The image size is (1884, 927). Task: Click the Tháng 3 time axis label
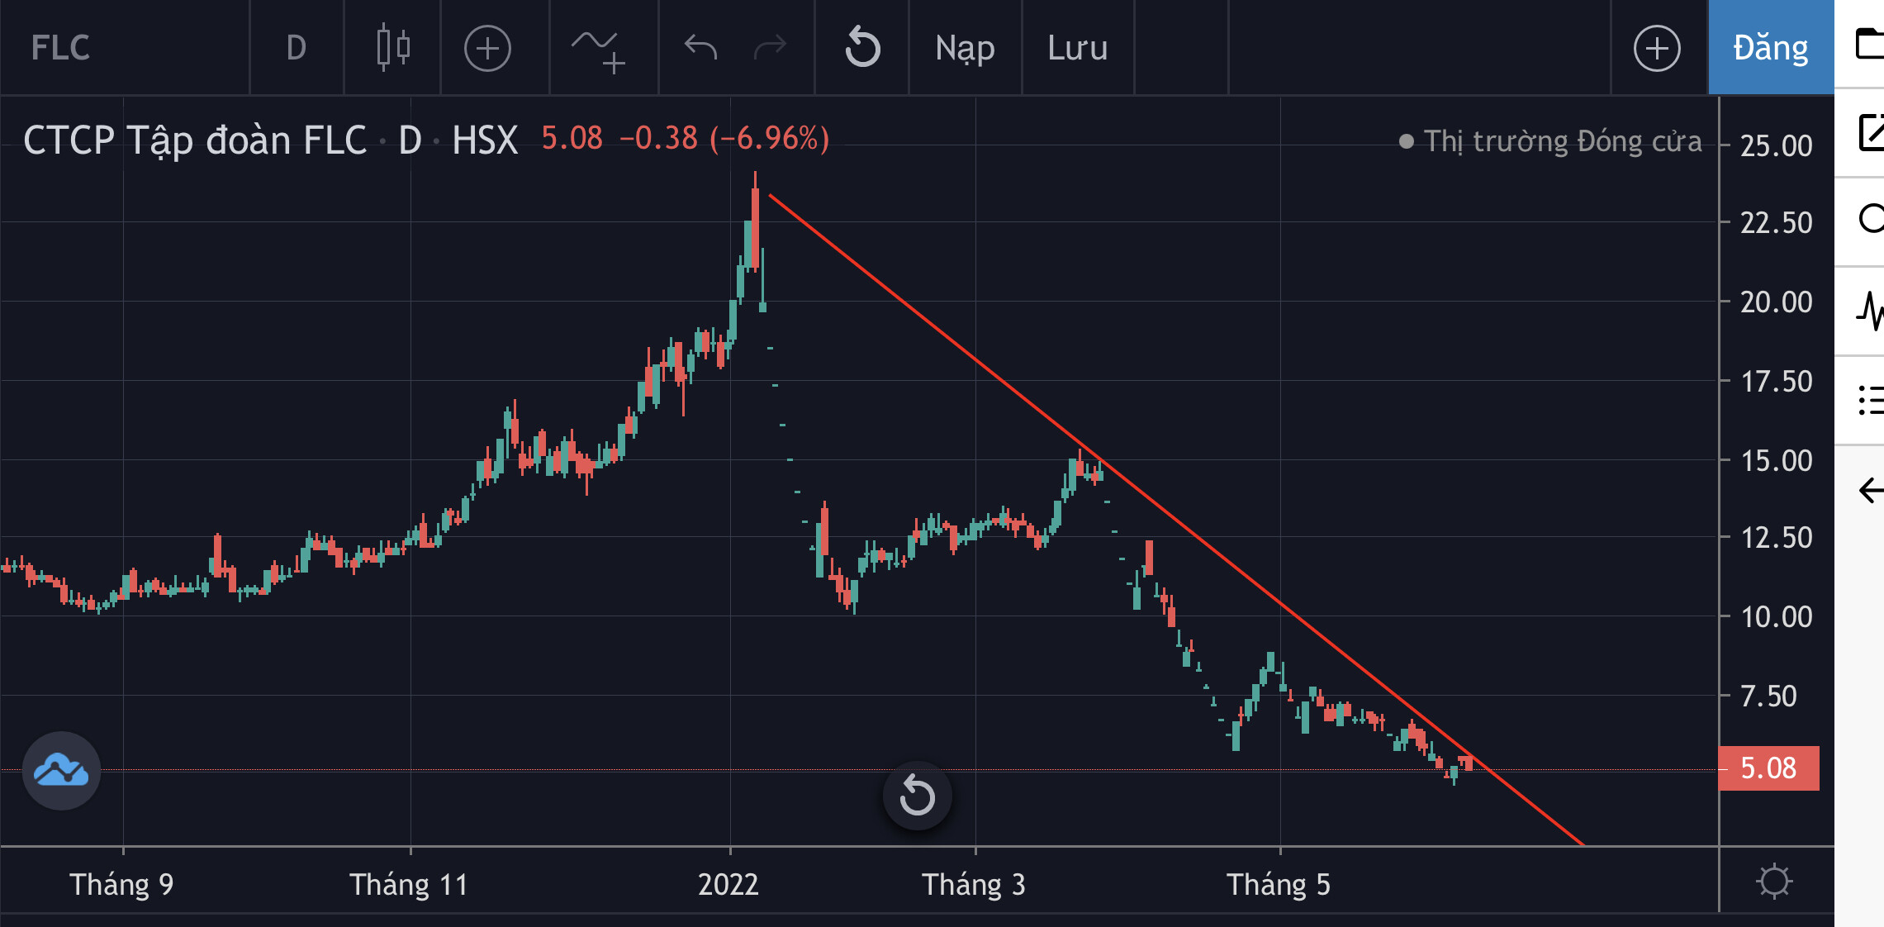(x=974, y=885)
